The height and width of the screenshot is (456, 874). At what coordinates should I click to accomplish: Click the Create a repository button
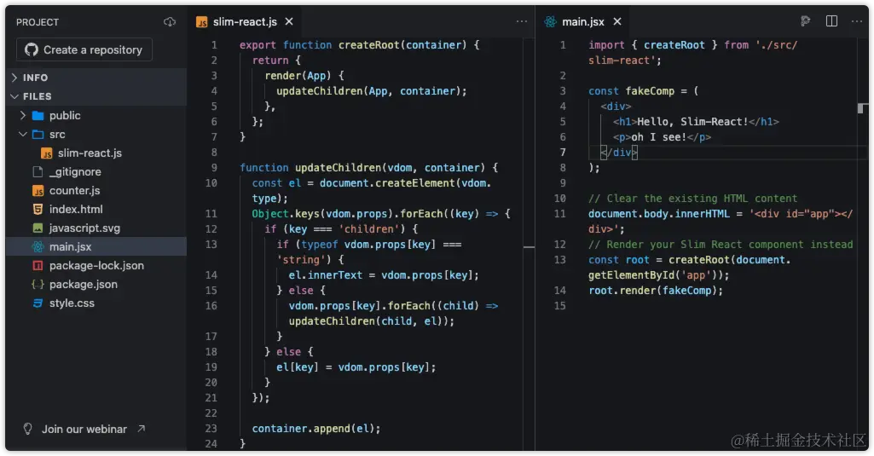click(84, 49)
